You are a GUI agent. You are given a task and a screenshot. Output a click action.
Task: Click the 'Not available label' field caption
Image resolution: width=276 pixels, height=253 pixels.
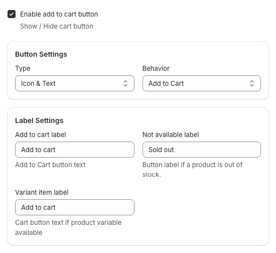pyautogui.click(x=171, y=135)
